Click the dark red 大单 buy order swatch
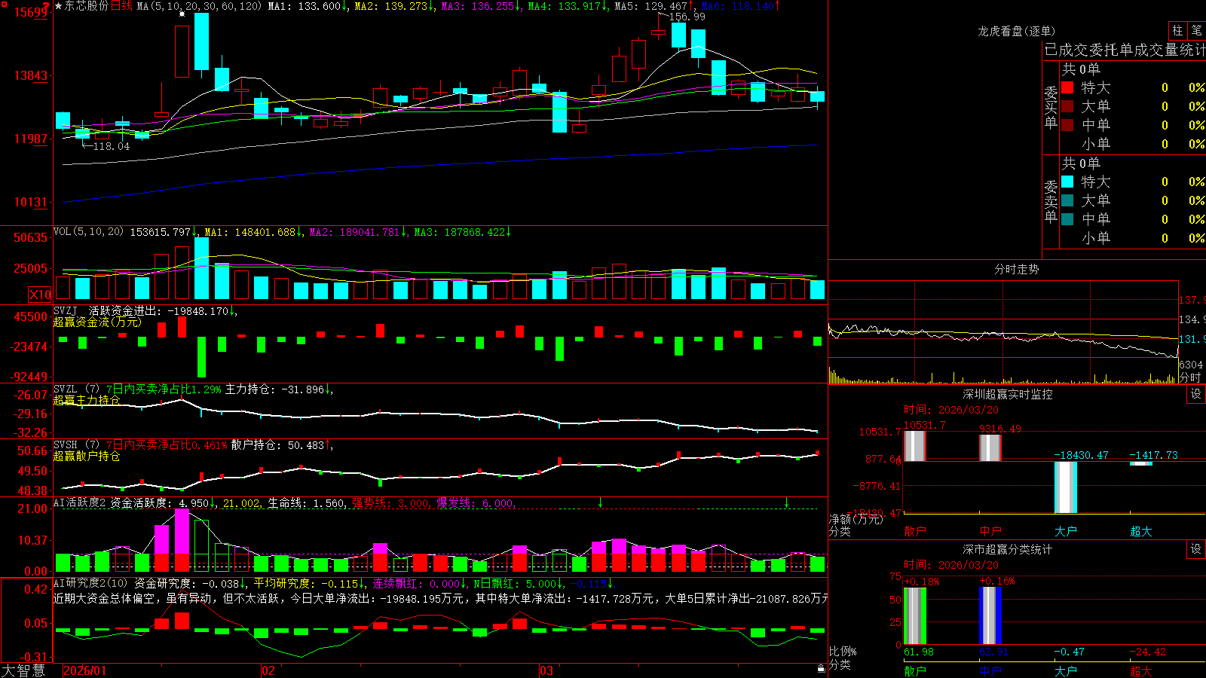 pos(1067,106)
